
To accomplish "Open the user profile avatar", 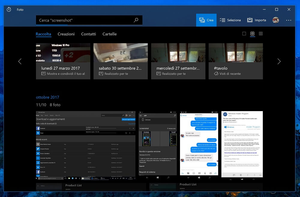I will pyautogui.click(x=276, y=20).
